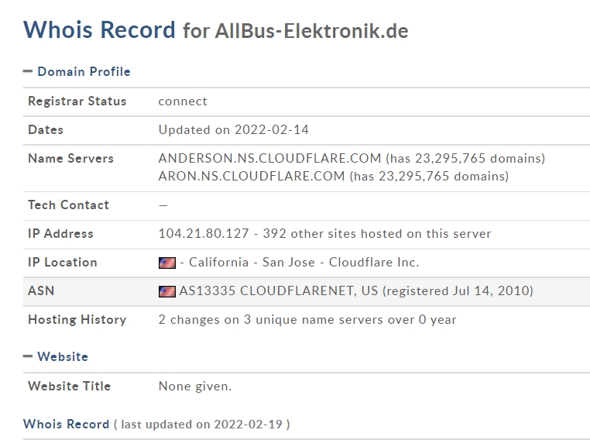Click the Tech Contact label

tap(68, 205)
